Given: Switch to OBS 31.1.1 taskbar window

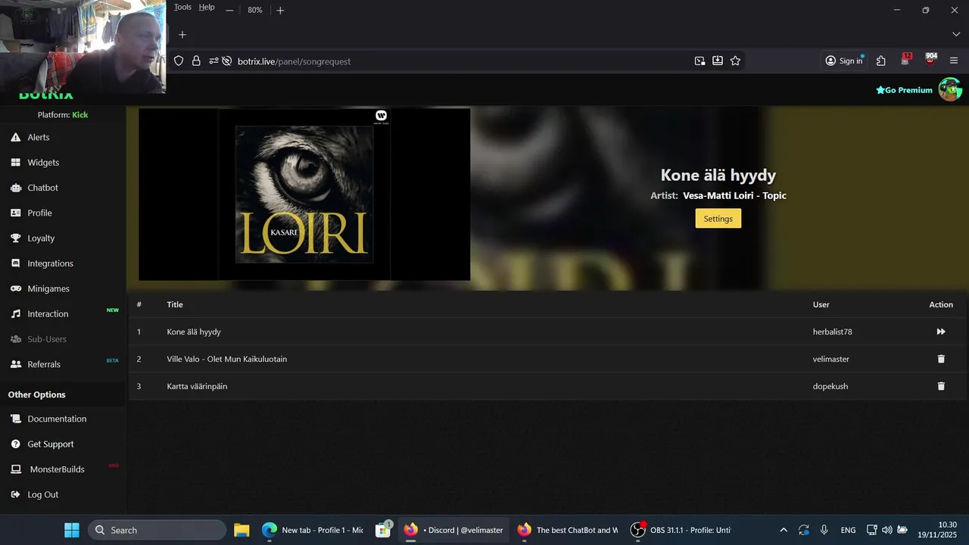Looking at the screenshot, I should [680, 530].
